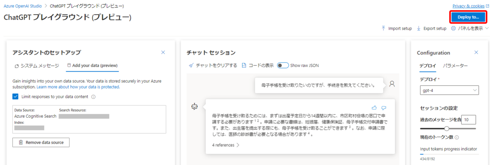Click the Export setup download arrow icon
Image resolution: width=490 pixels, height=165 pixels.
[419, 28]
